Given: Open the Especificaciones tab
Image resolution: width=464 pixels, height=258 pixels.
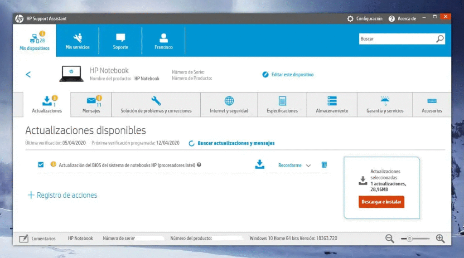Looking at the screenshot, I should [282, 105].
